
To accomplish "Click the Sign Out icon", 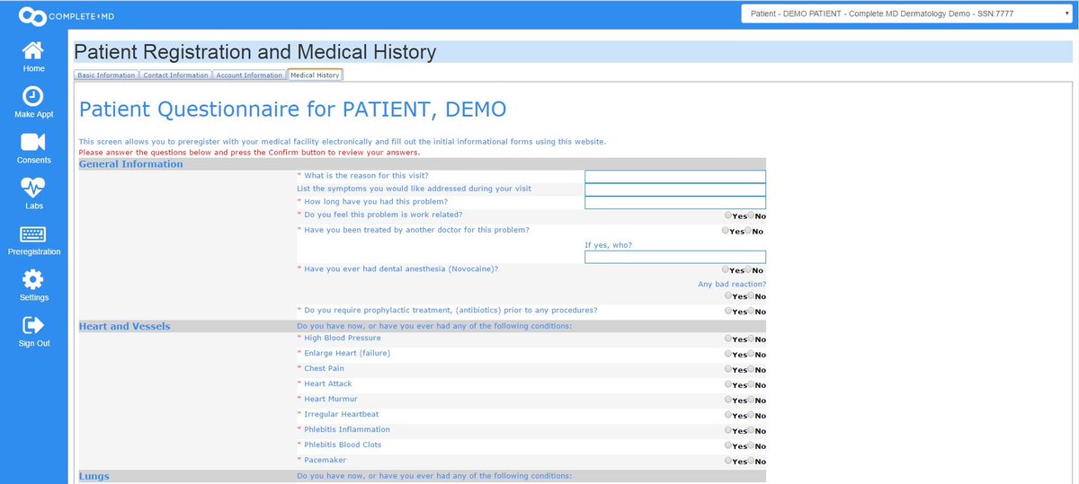I will [33, 324].
